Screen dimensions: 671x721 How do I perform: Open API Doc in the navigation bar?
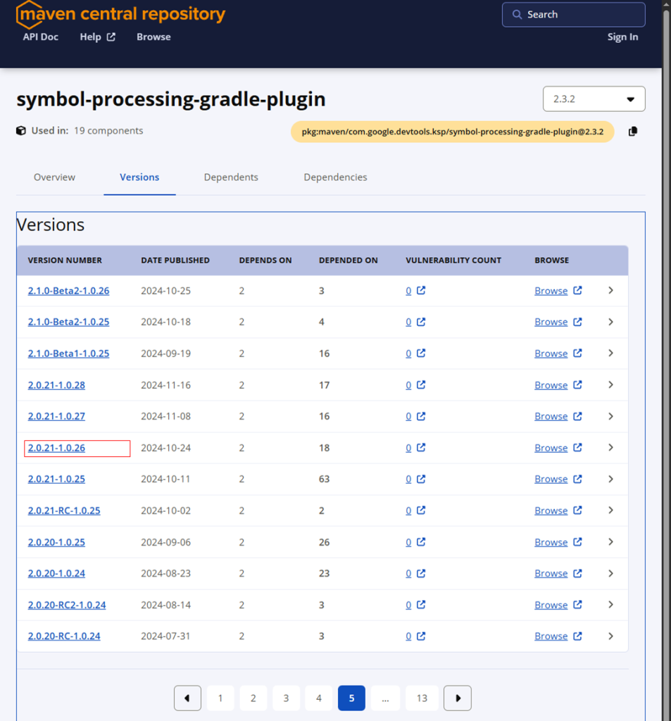(x=41, y=37)
